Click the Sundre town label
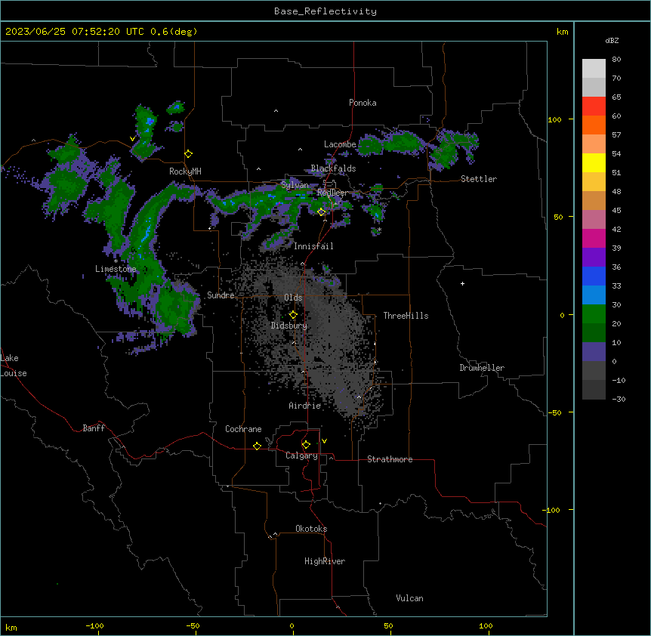 coord(221,295)
